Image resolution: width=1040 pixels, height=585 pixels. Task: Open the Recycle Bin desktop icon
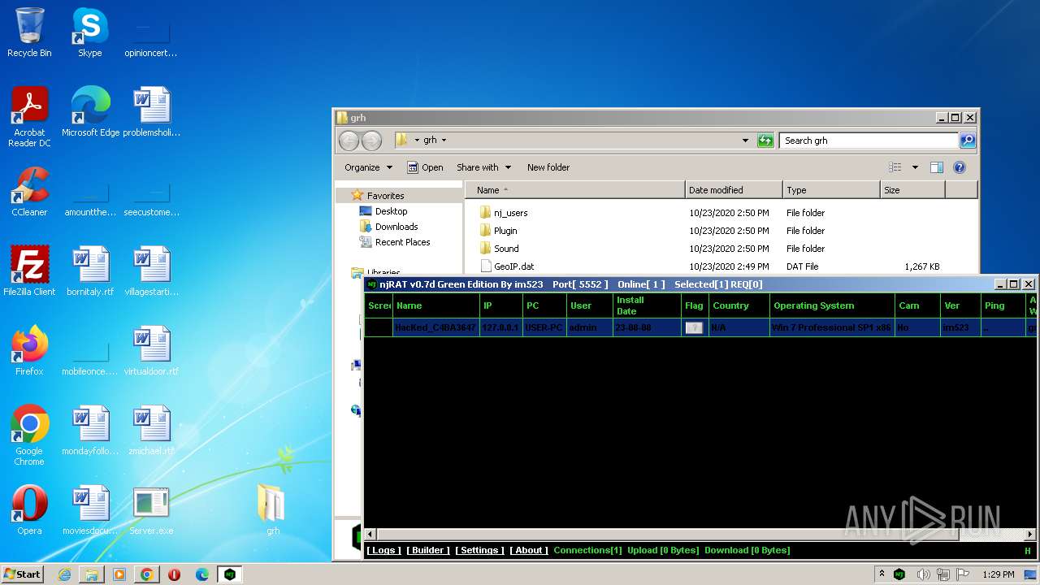pos(29,32)
